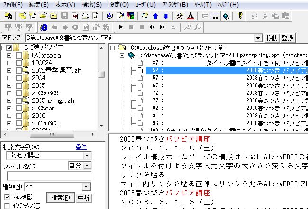Tick the checkbox beside the 2004 folder
This screenshot has height=209, width=308.
(x=19, y=78)
